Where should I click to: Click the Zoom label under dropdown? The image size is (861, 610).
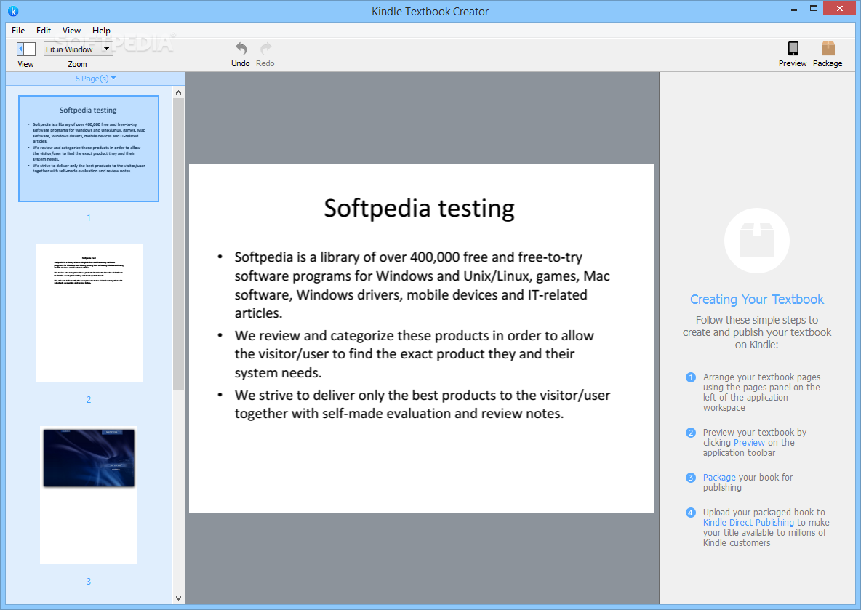click(77, 64)
